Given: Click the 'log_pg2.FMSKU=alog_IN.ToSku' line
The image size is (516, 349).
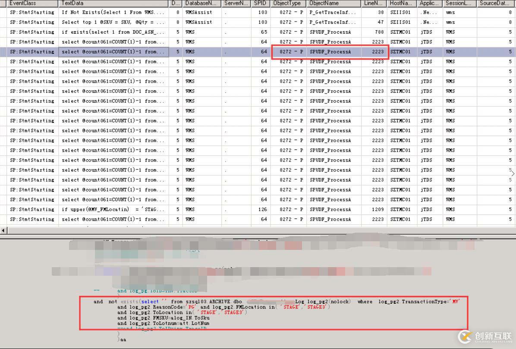Looking at the screenshot, I should 164,318.
